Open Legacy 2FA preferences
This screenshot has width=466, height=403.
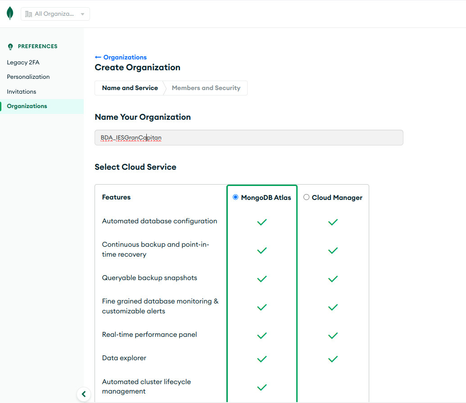(x=23, y=63)
